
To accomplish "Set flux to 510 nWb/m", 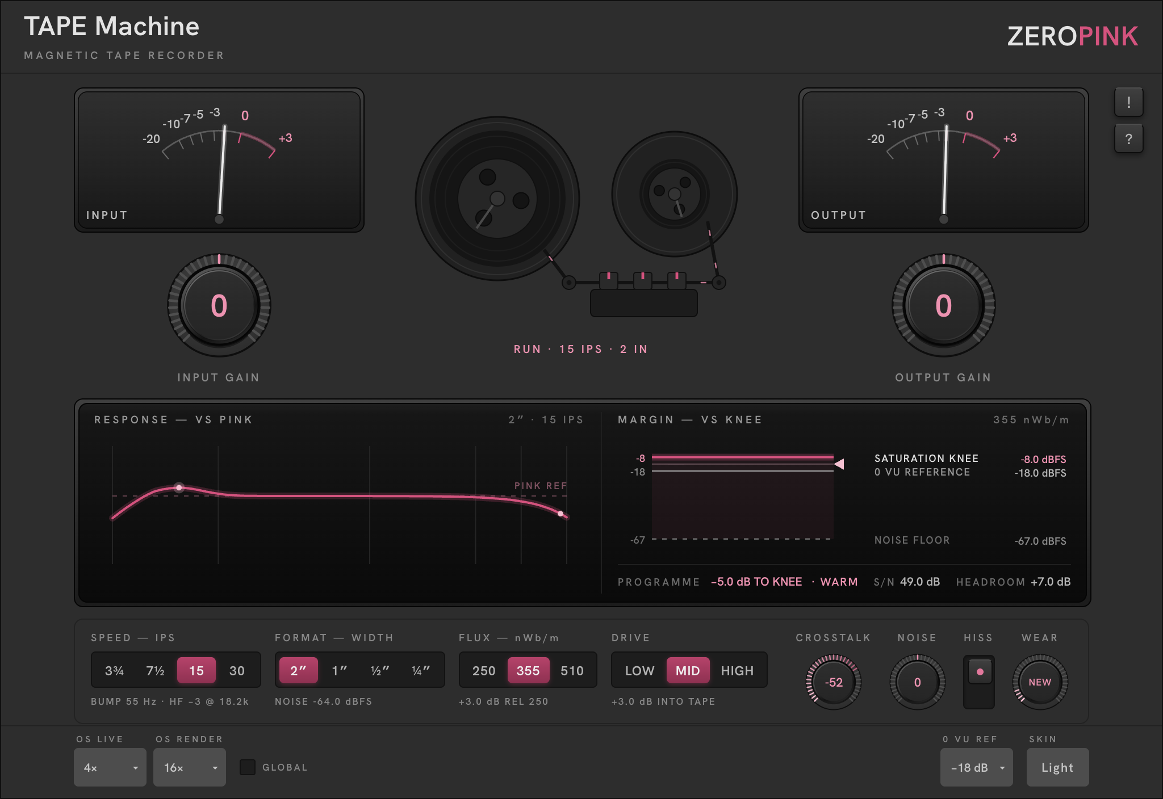I will [572, 671].
